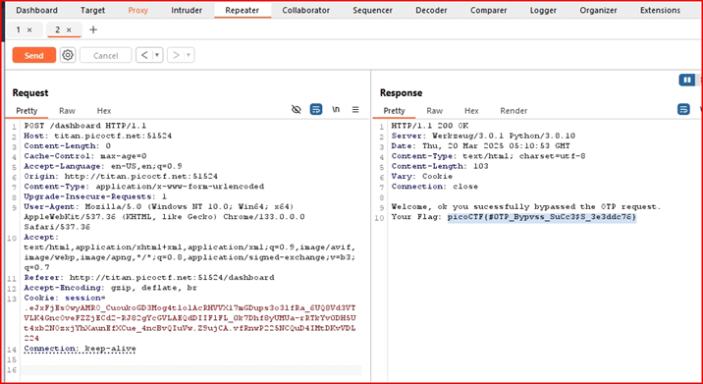Viewport: 703px width, 384px height.
Task: Open the Intruder tab
Action: (x=187, y=10)
